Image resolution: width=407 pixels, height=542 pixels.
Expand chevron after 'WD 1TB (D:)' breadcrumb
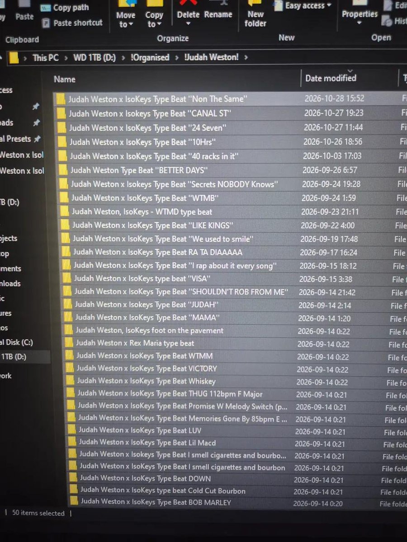124,58
